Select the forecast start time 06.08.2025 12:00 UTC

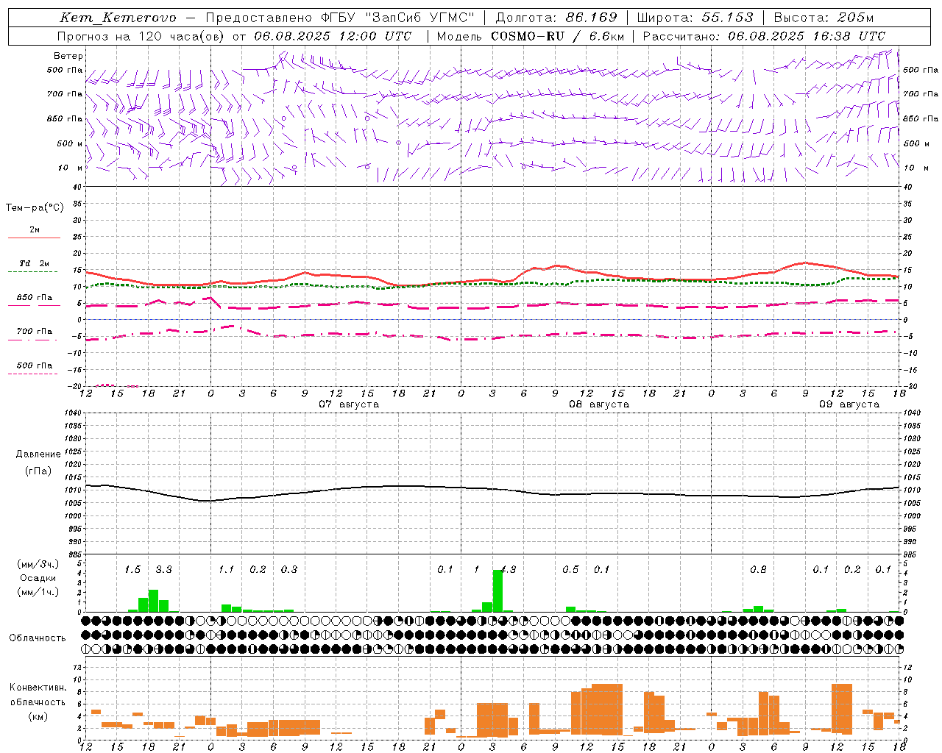[333, 36]
